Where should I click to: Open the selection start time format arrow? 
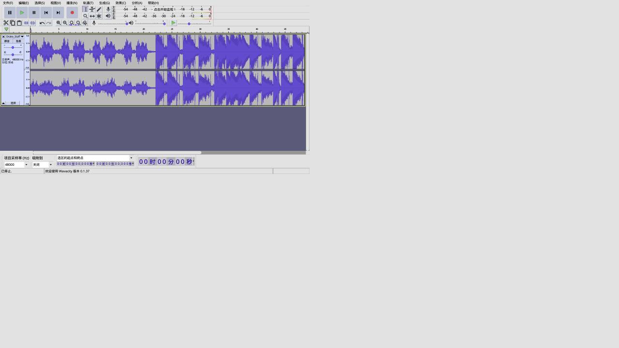[x=93, y=164]
